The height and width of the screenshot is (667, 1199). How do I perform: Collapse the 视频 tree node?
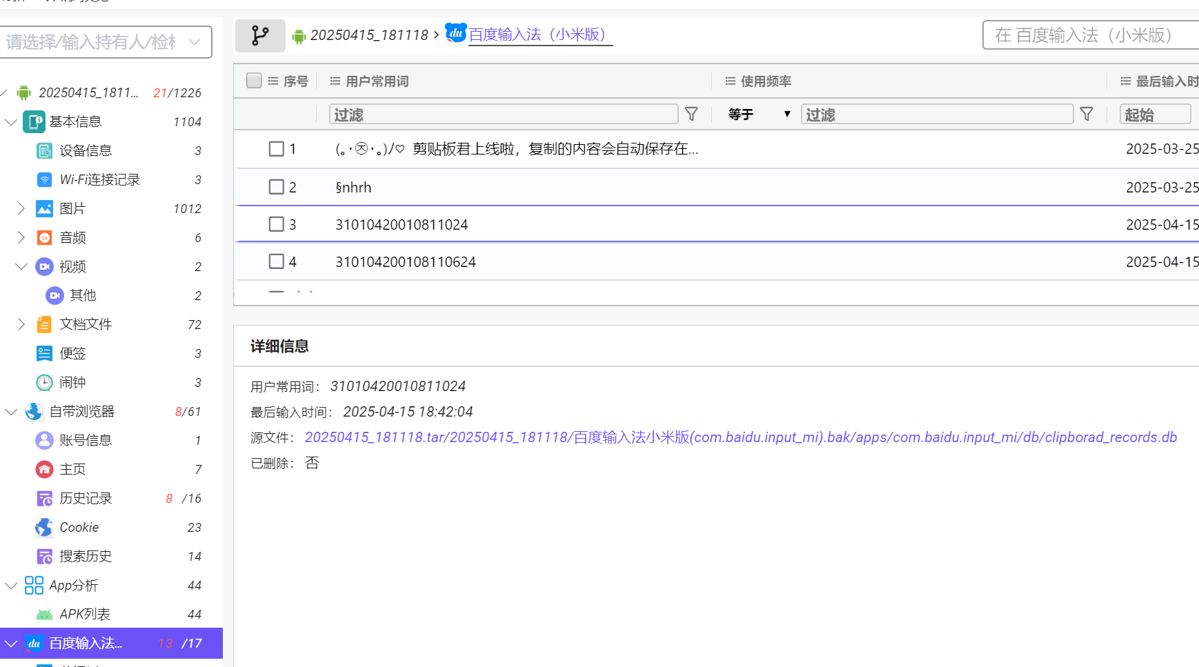(21, 266)
